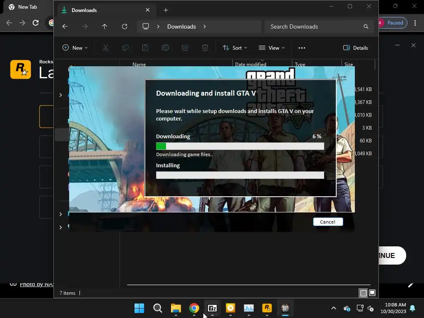Click the Share icon in toolbar
Image resolution: width=424 pixels, height=318 pixels.
point(185,48)
